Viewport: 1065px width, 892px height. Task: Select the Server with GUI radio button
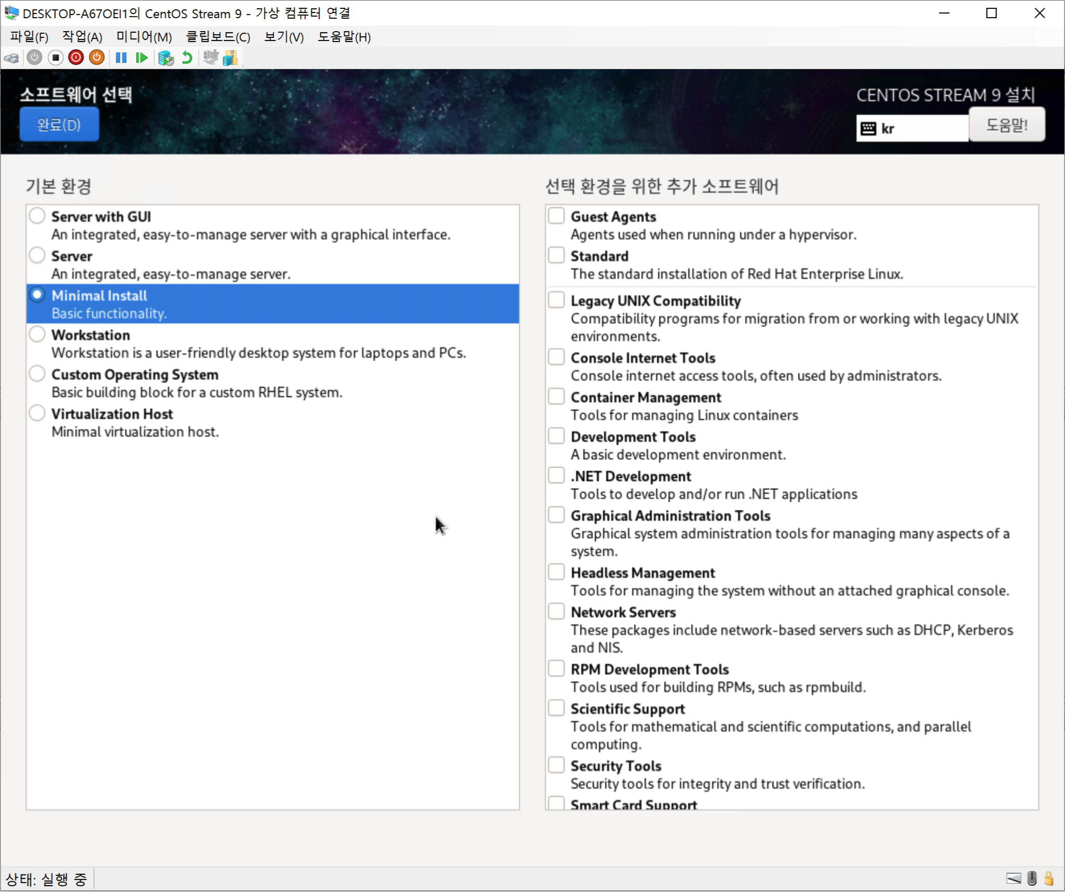(37, 216)
